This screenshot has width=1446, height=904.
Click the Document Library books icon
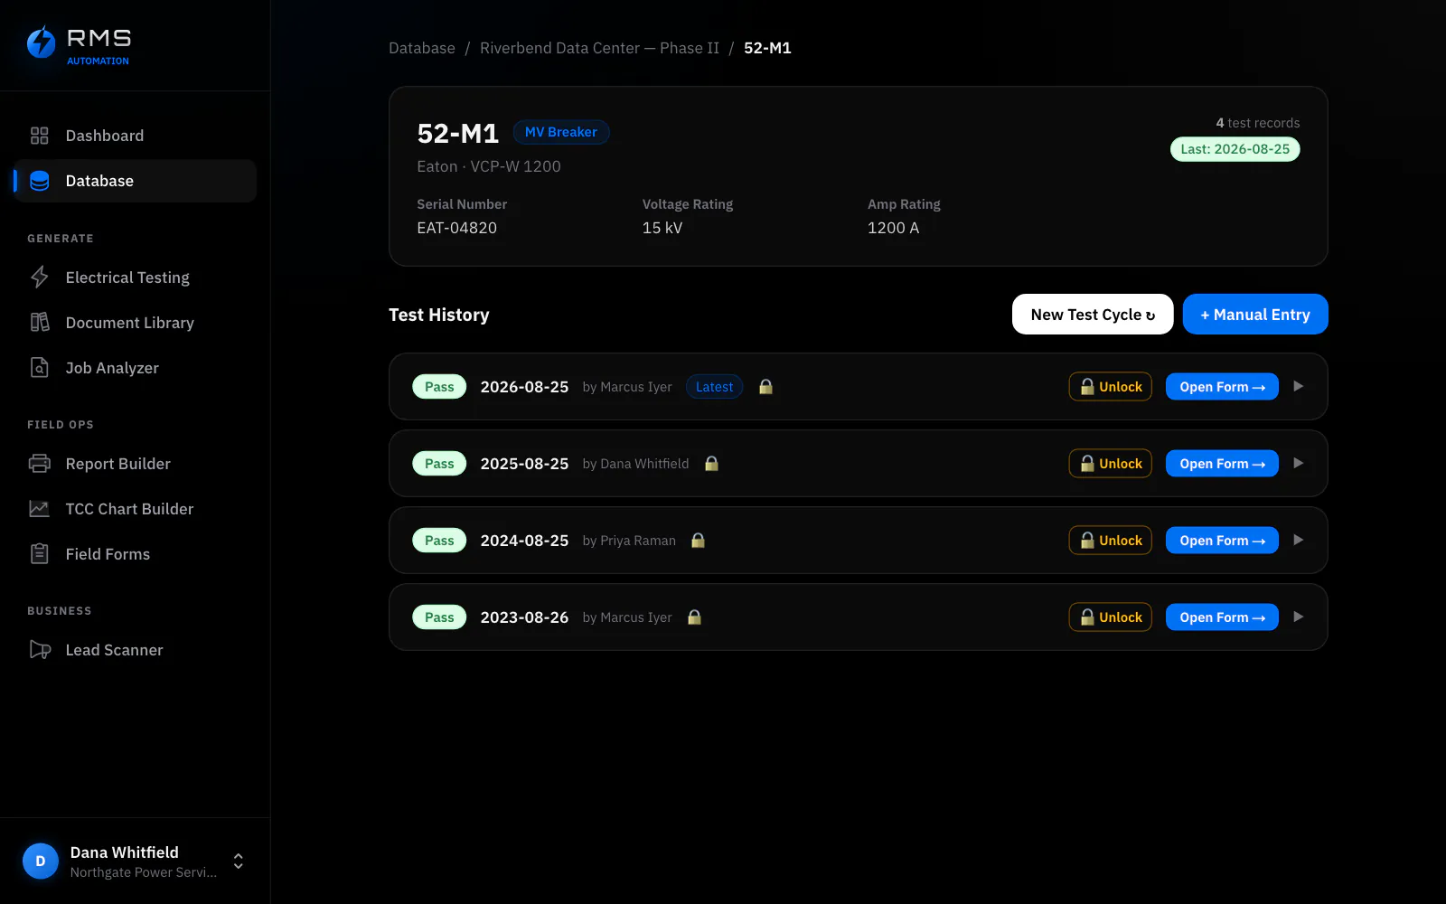(40, 323)
